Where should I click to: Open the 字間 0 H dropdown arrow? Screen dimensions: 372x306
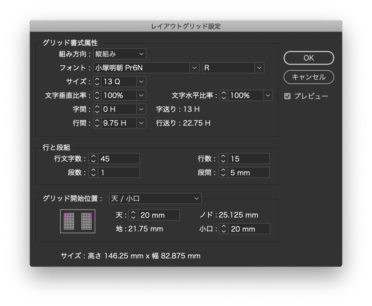coord(141,109)
